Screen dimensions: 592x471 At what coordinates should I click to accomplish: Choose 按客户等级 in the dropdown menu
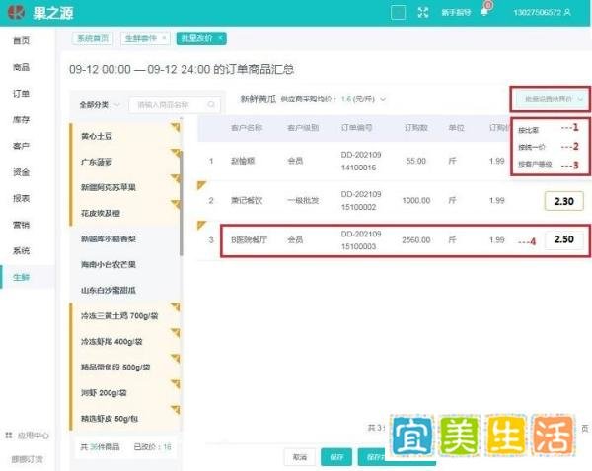click(x=535, y=164)
